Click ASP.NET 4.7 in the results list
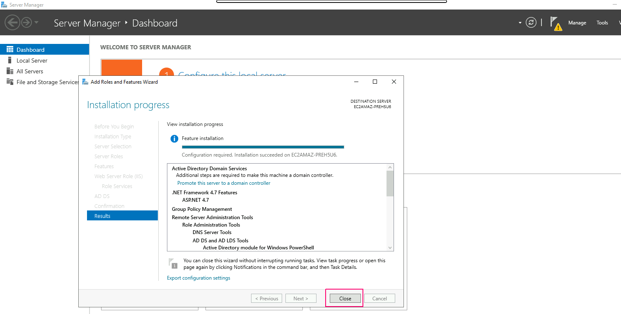Screen dimensions: 621x314 click(x=196, y=200)
